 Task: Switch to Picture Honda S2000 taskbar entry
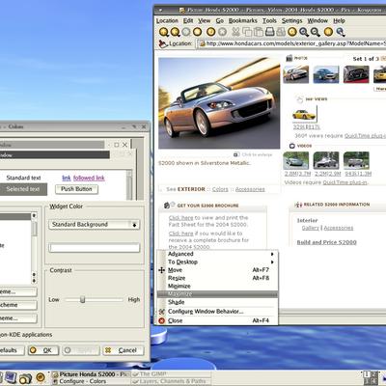click(91, 374)
